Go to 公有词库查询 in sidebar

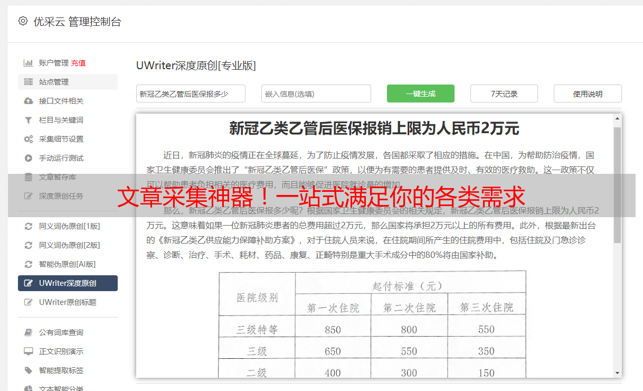click(x=61, y=332)
